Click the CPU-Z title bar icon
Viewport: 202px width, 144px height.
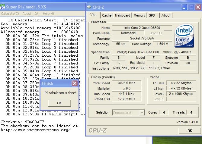point(89,7)
